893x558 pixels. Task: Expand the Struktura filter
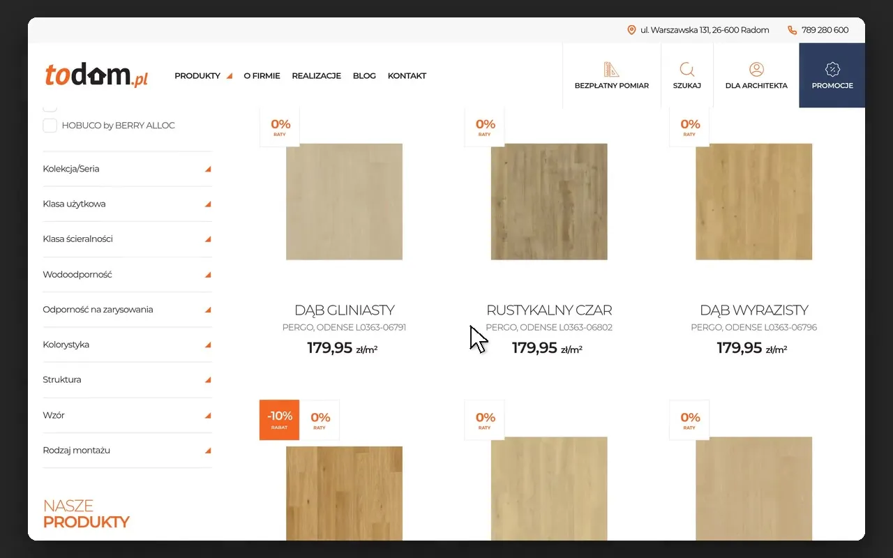pos(127,379)
